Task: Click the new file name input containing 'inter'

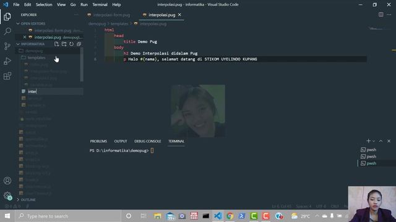Action: 55,91
